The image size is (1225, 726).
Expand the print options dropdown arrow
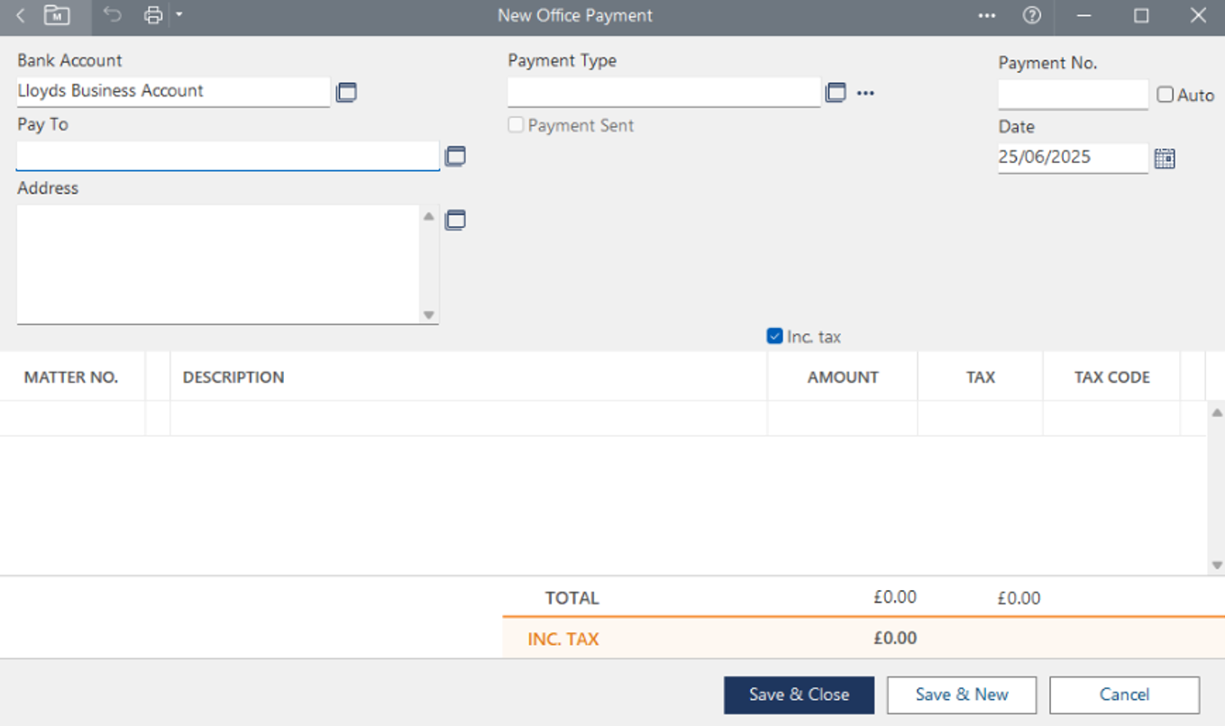(x=179, y=14)
